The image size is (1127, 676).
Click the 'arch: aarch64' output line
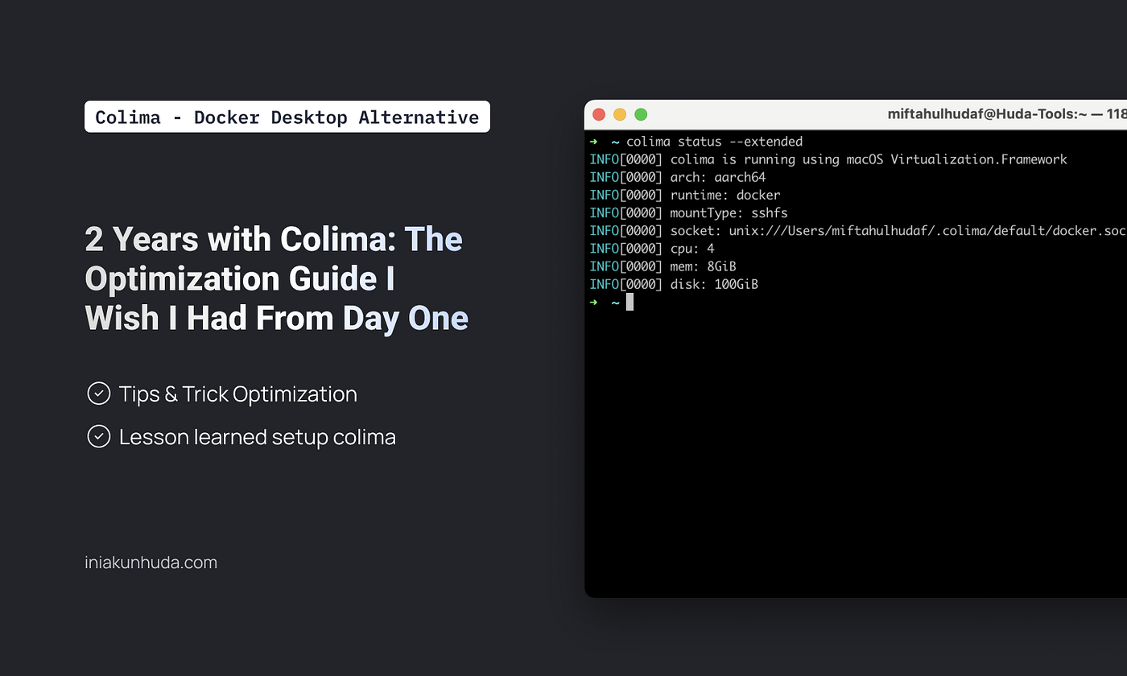pos(678,177)
